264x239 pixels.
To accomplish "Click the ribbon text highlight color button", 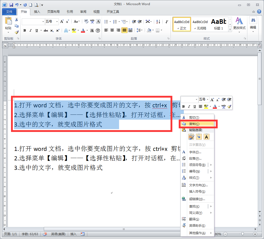I will (74, 30).
